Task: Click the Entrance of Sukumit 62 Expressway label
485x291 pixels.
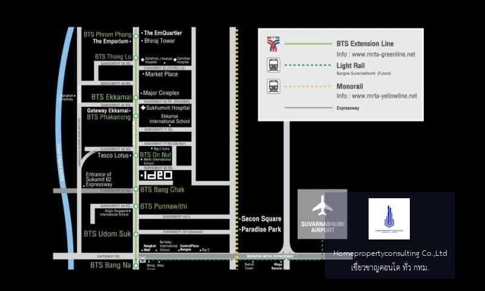Action: [99, 179]
